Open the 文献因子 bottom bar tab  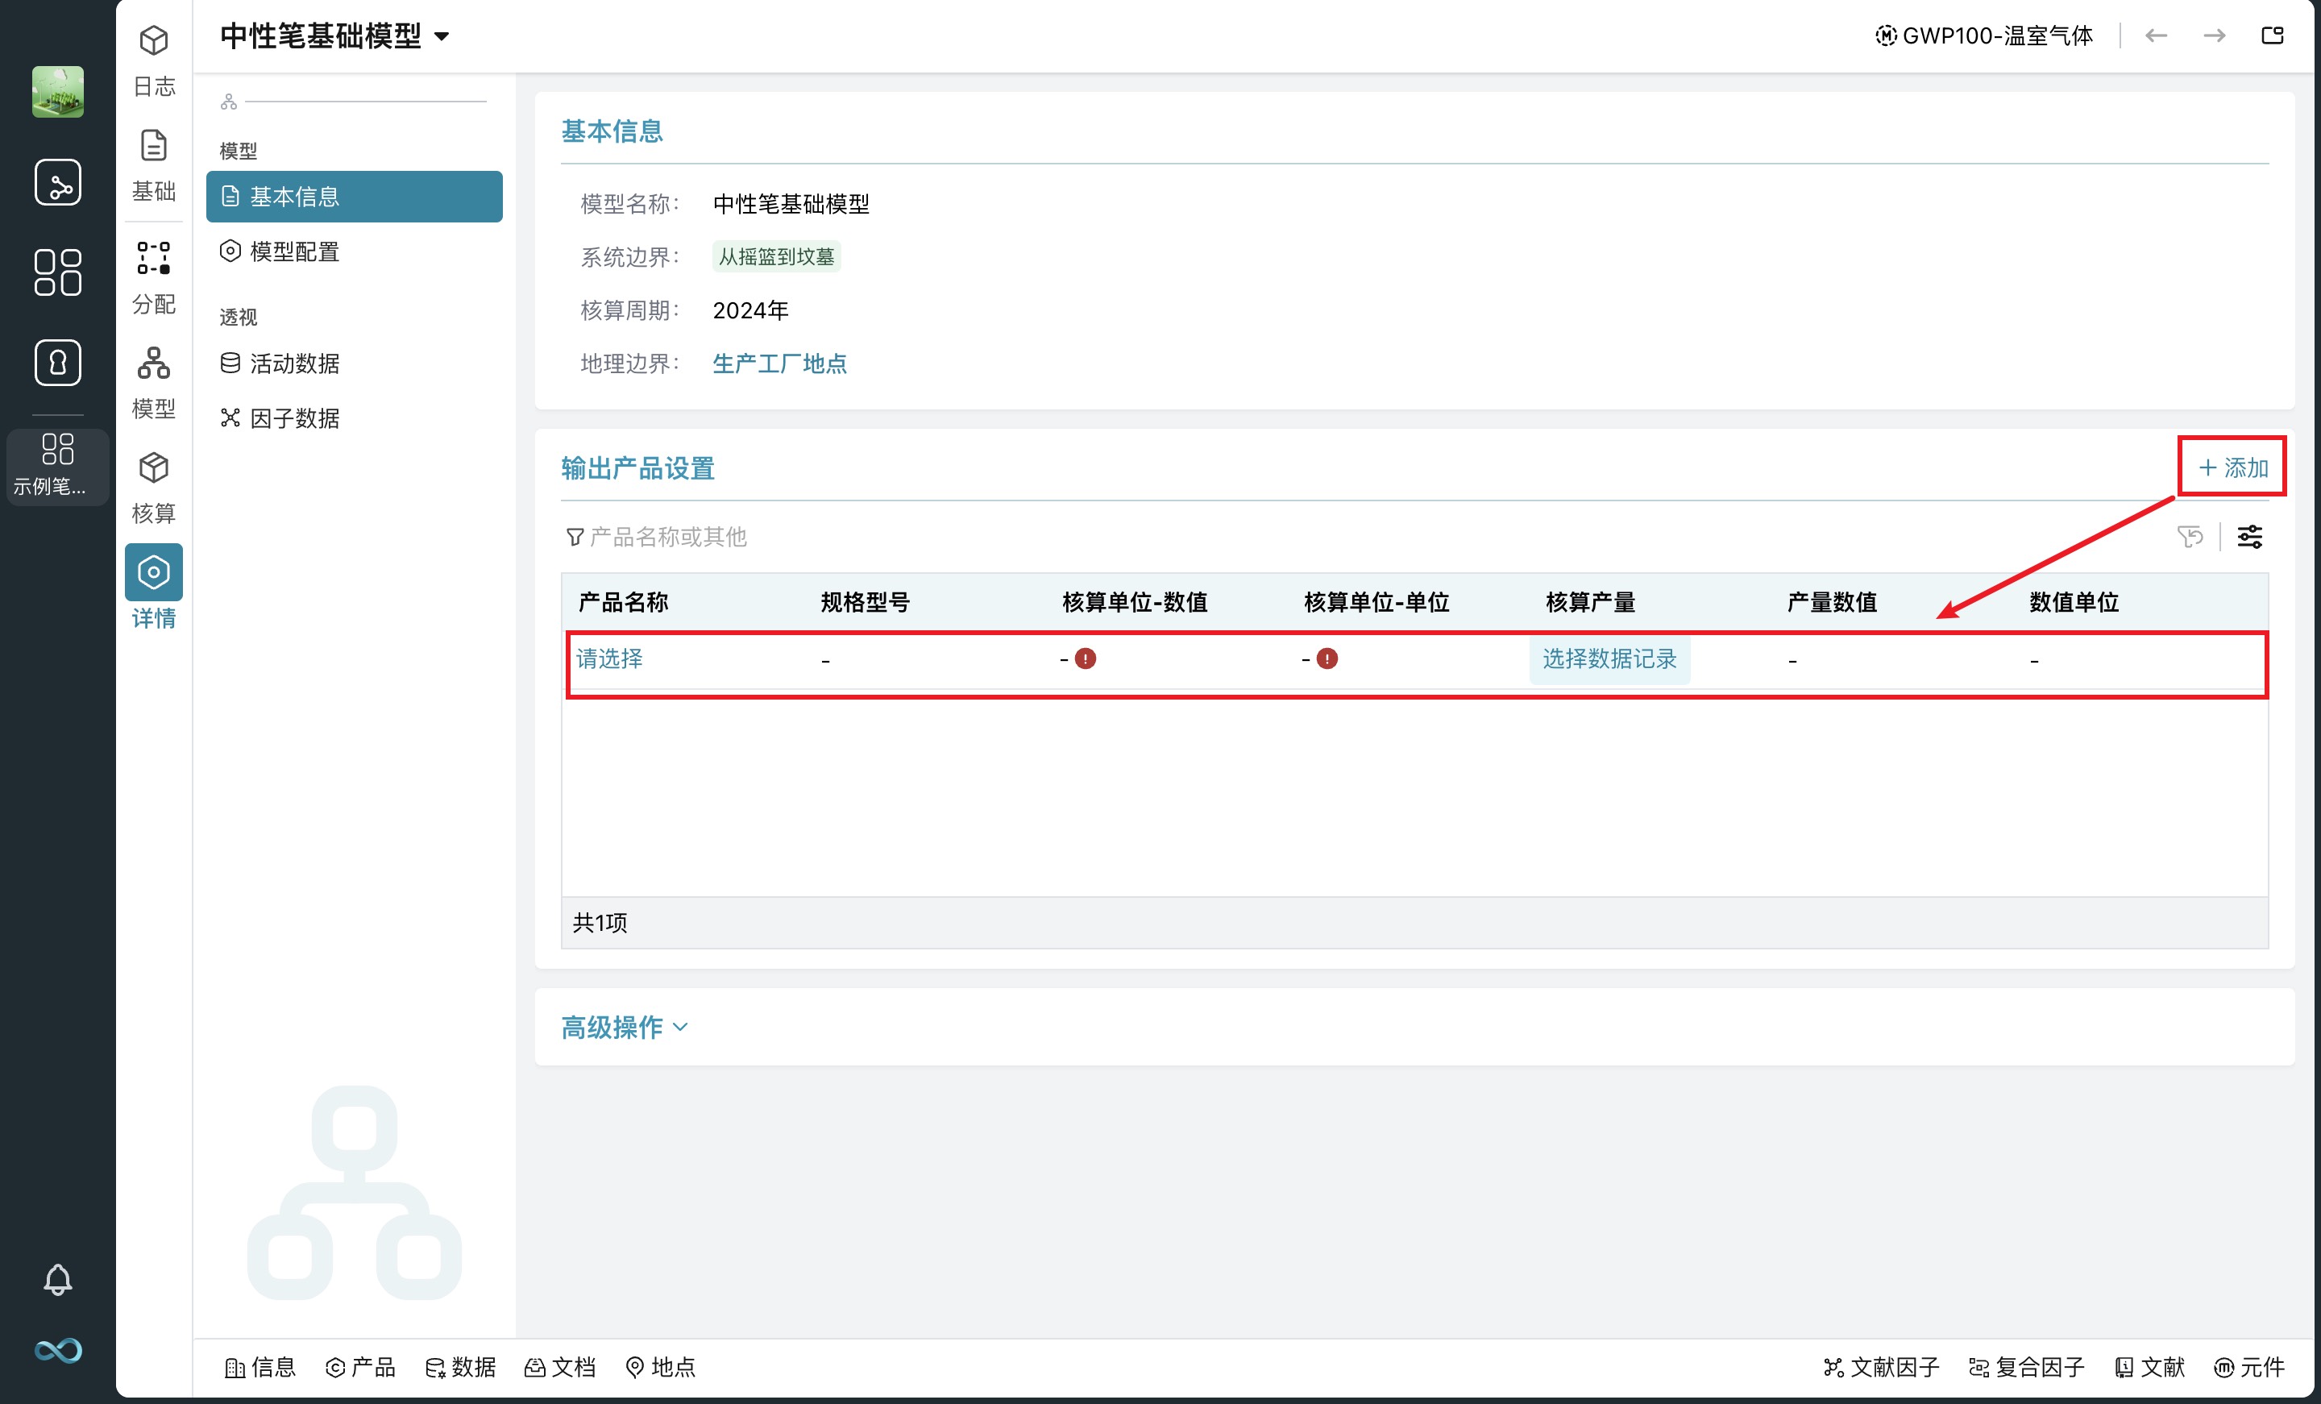(x=1881, y=1366)
